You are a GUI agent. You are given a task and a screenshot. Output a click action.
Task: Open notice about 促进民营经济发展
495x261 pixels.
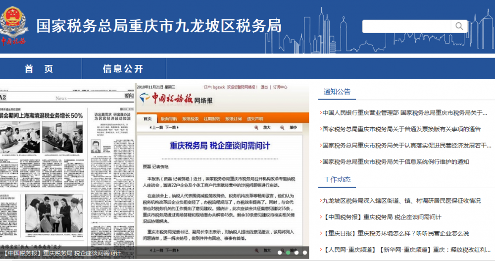406,145
